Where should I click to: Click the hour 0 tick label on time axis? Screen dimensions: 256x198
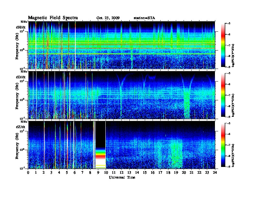click(28, 172)
